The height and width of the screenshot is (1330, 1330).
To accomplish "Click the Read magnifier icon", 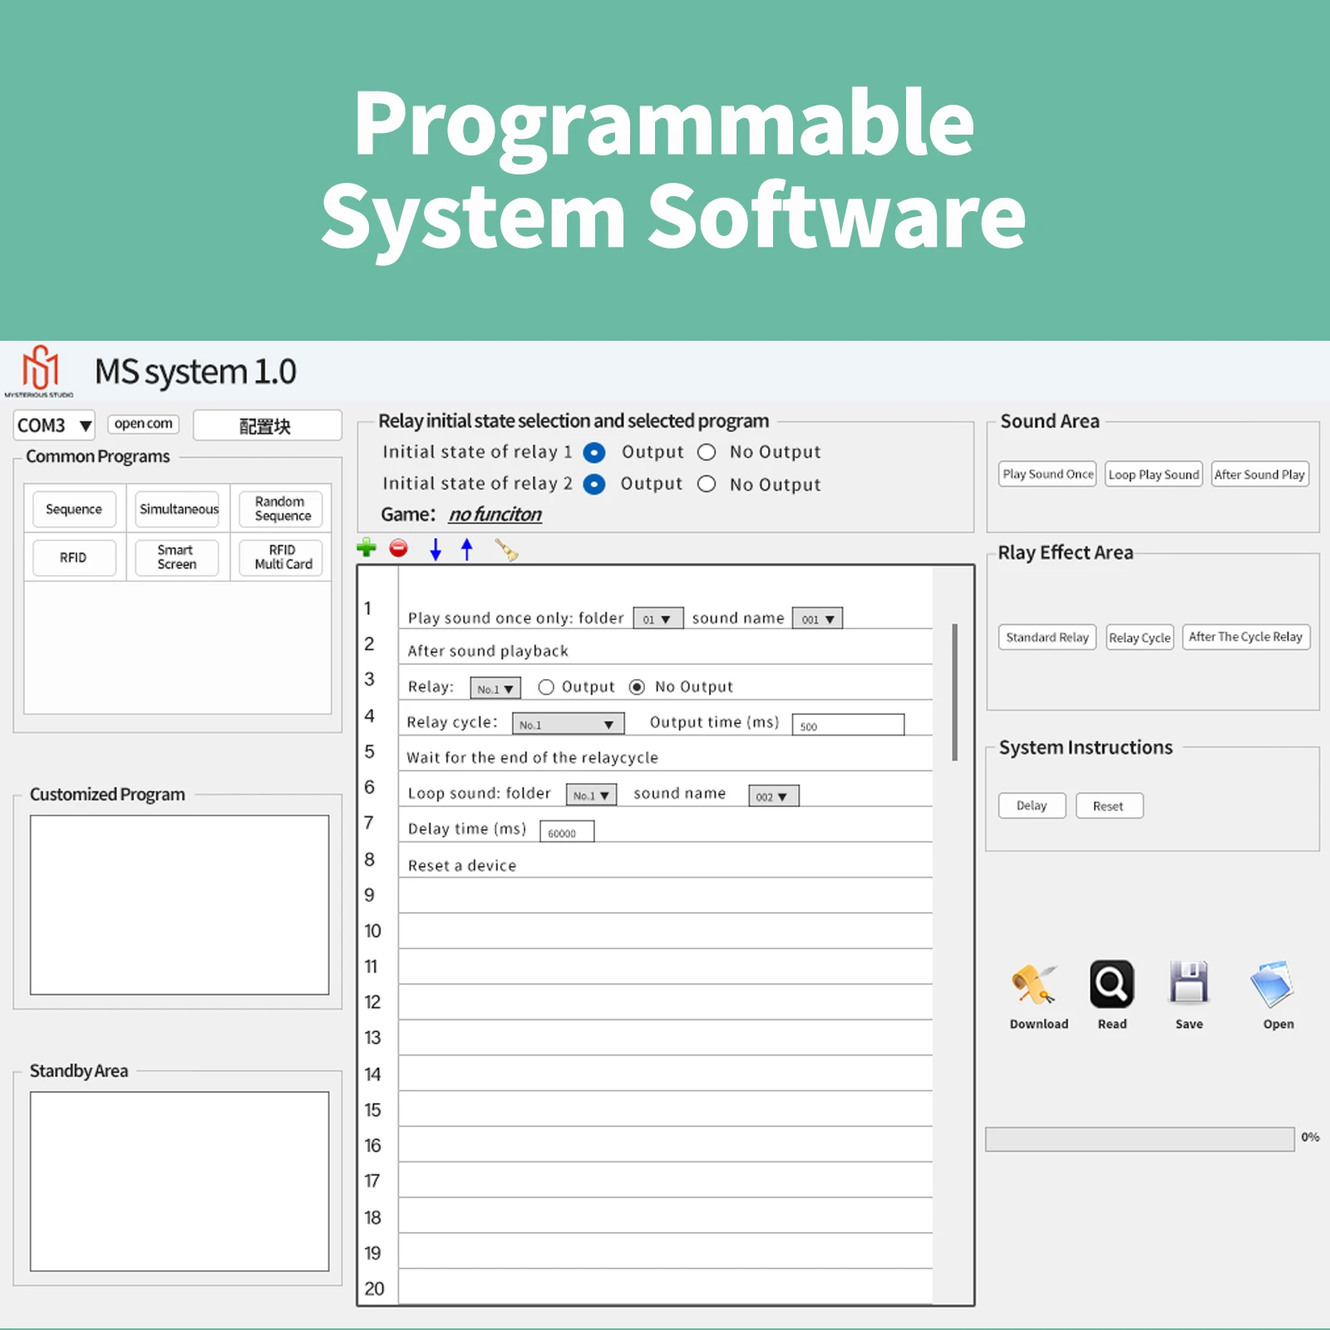I will (x=1112, y=984).
